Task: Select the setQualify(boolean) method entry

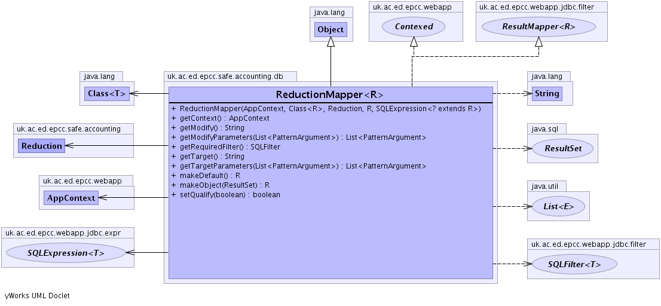Action: click(x=229, y=195)
